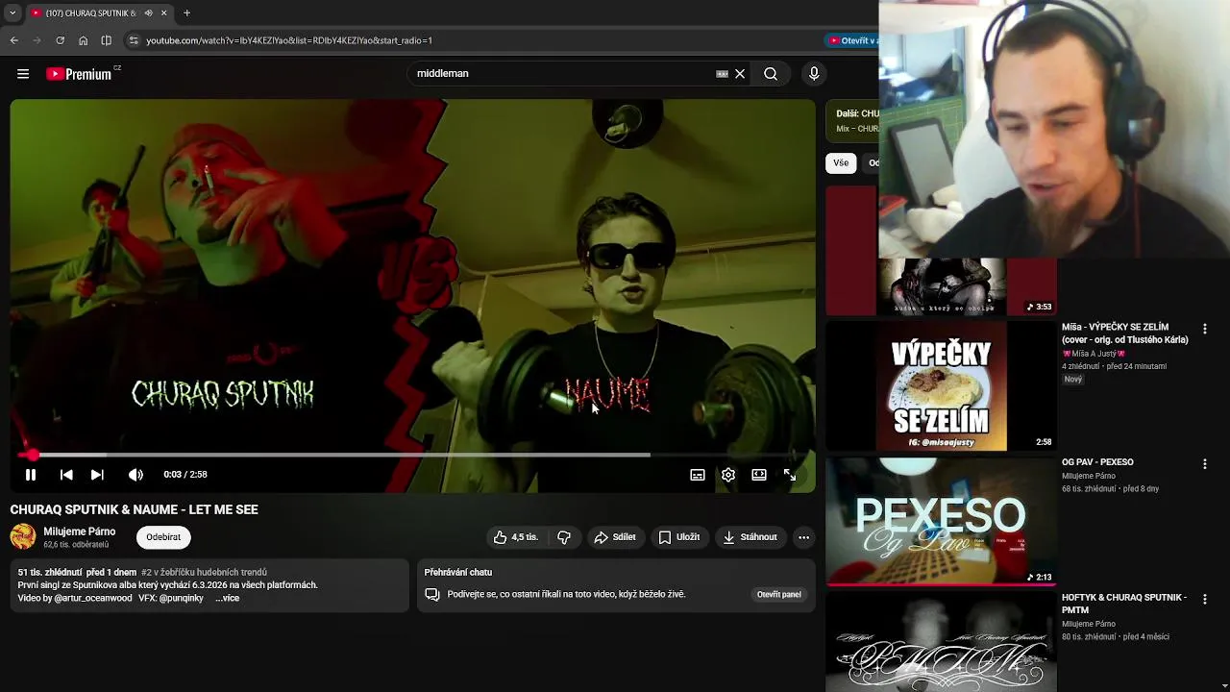
Task: Save video with Uložit
Action: click(x=678, y=537)
